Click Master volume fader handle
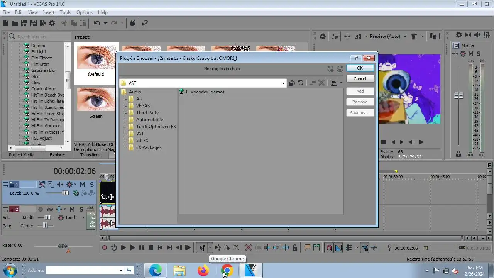The image size is (494, 278). click(x=458, y=96)
